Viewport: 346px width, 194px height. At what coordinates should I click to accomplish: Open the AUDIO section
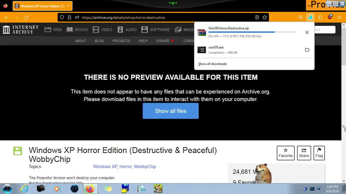tap(127, 30)
